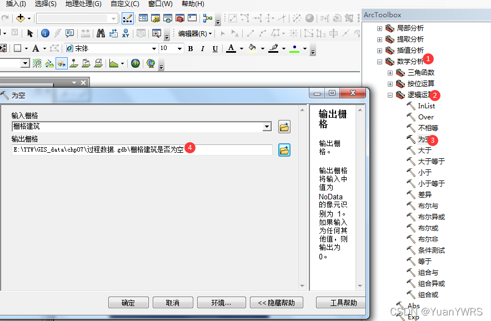Select the Identify tool

(45, 33)
